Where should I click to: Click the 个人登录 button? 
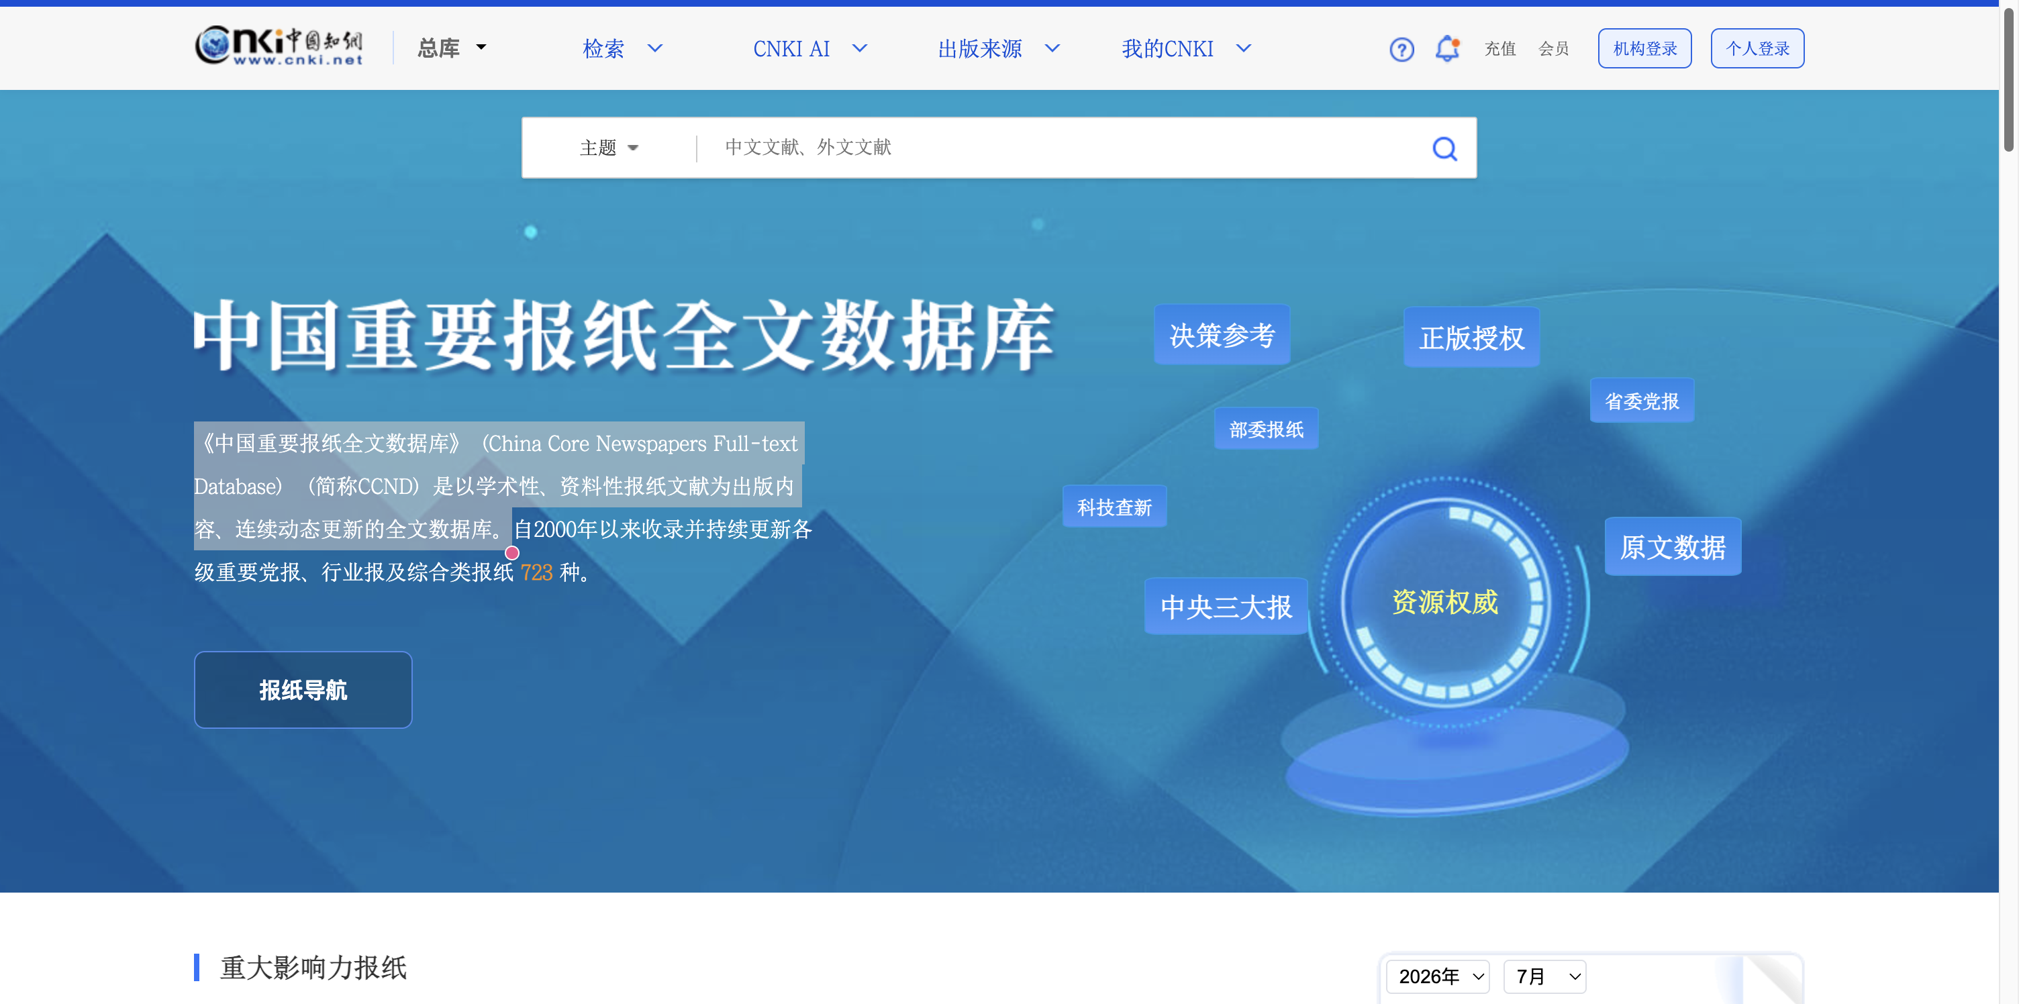(1757, 48)
